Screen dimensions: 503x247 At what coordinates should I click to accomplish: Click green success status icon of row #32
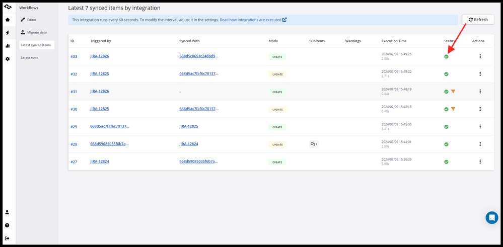click(x=446, y=74)
